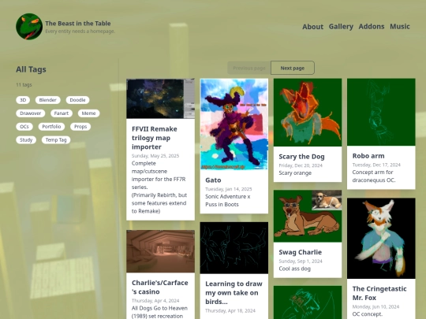Viewport: 426px width, 319px height.
Task: Click the 'OC concept.' description
Action: tap(368, 314)
